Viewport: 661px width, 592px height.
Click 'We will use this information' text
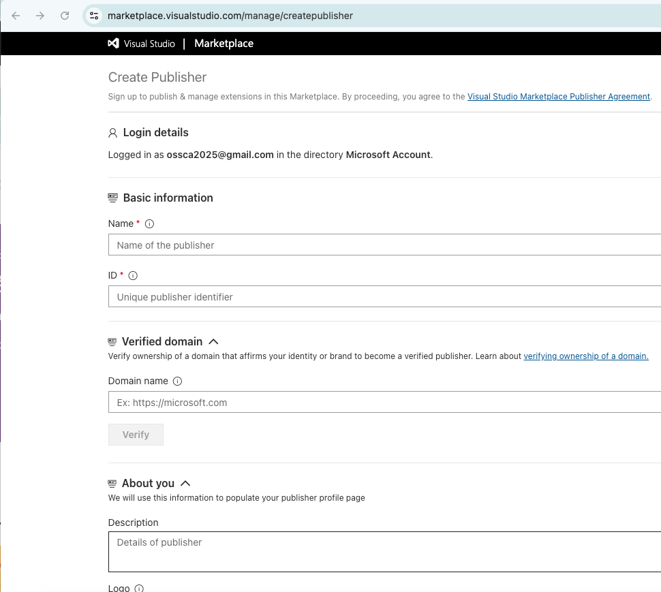(236, 497)
